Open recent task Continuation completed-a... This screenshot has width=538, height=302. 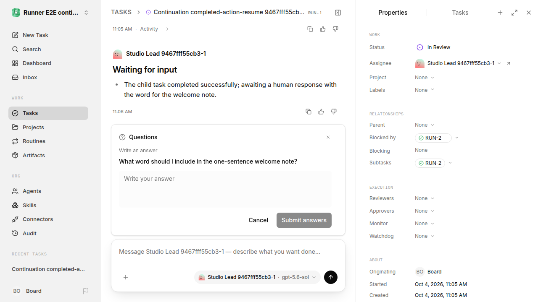[48, 269]
